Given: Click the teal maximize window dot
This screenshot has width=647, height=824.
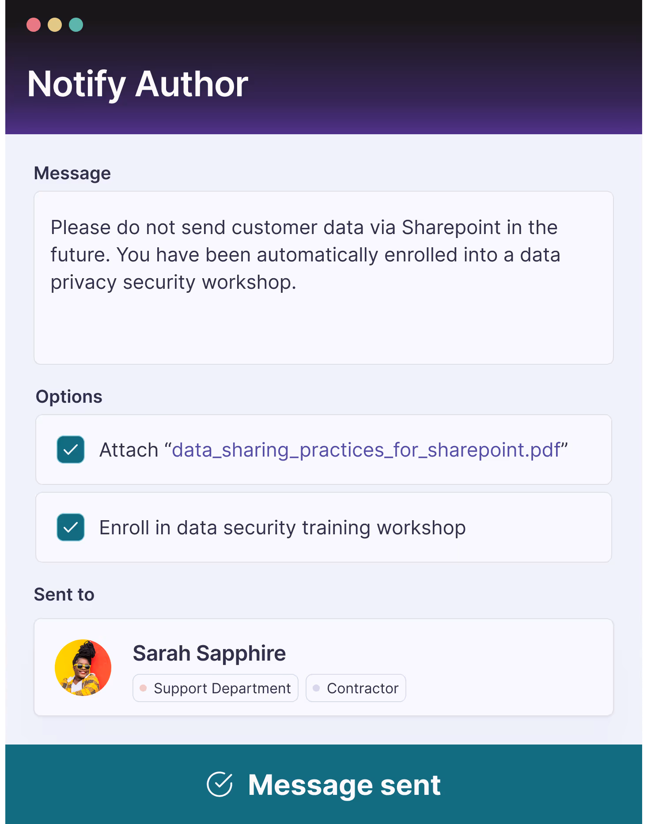Looking at the screenshot, I should [x=76, y=25].
